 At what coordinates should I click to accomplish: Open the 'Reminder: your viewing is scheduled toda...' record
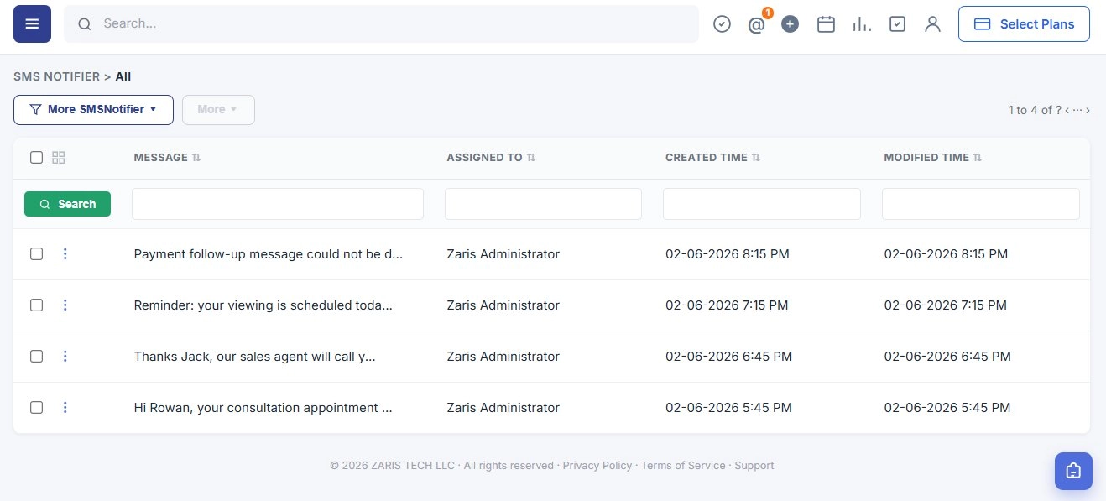(x=263, y=305)
